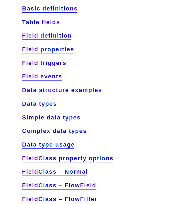Open Data structure examples link
The width and height of the screenshot is (171, 204).
62,90
